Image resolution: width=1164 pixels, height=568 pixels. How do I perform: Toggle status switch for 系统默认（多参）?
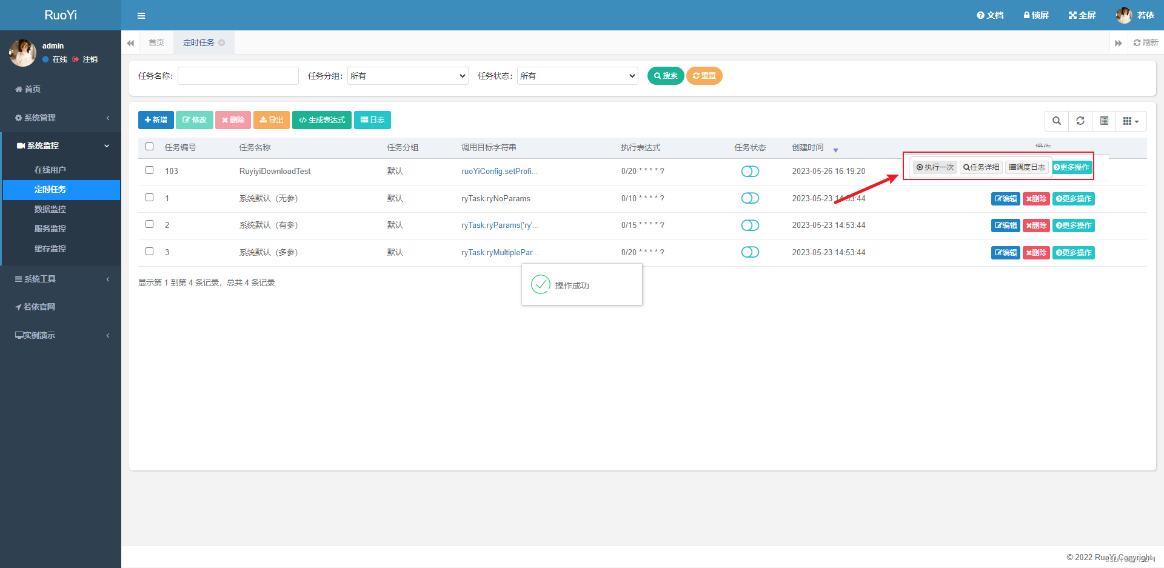(x=750, y=252)
